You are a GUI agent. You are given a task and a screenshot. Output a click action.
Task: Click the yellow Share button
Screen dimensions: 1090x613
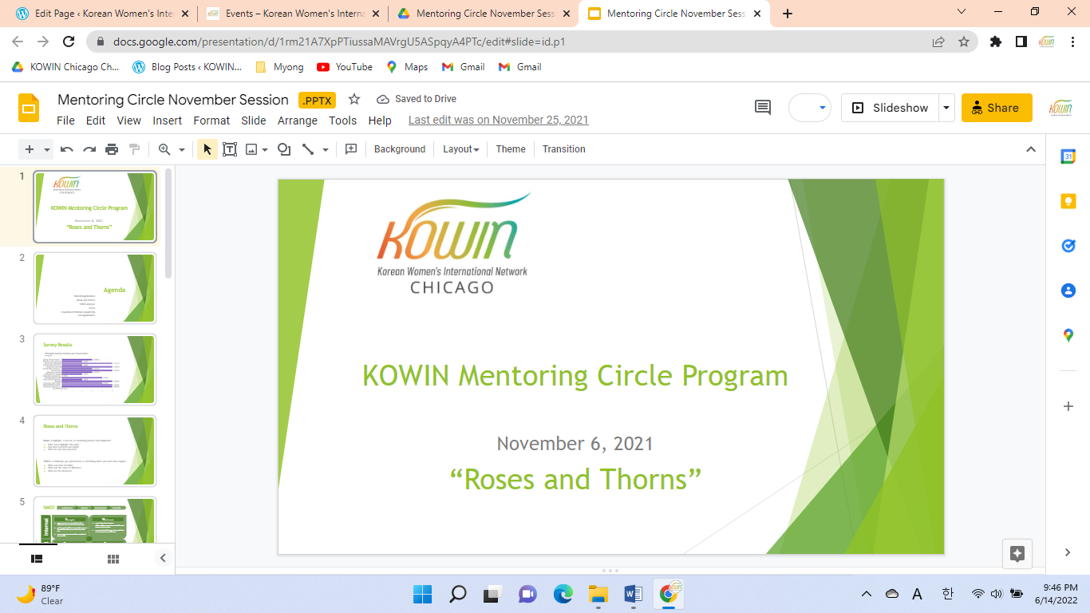tap(996, 108)
